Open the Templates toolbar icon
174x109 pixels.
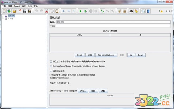(x=9, y=11)
